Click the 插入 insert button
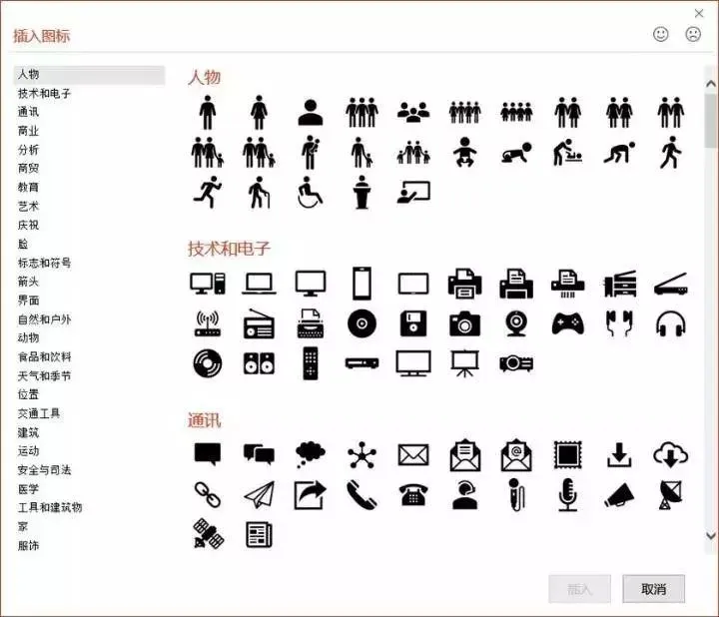This screenshot has width=719, height=617. (x=579, y=589)
